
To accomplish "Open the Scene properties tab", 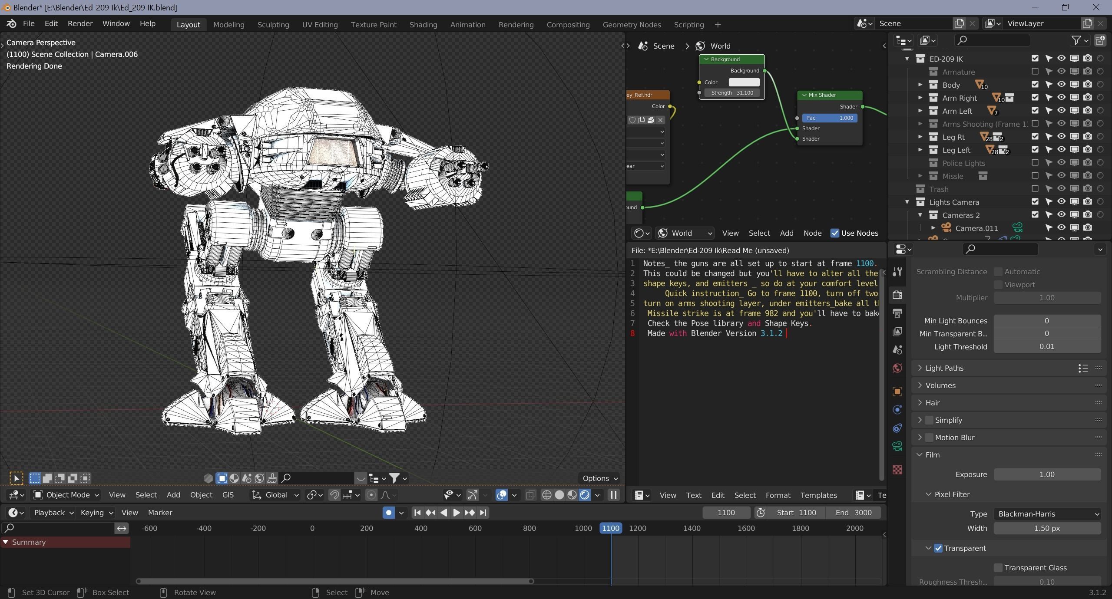I will click(x=897, y=350).
